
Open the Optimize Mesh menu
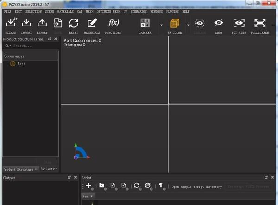point(108,11)
